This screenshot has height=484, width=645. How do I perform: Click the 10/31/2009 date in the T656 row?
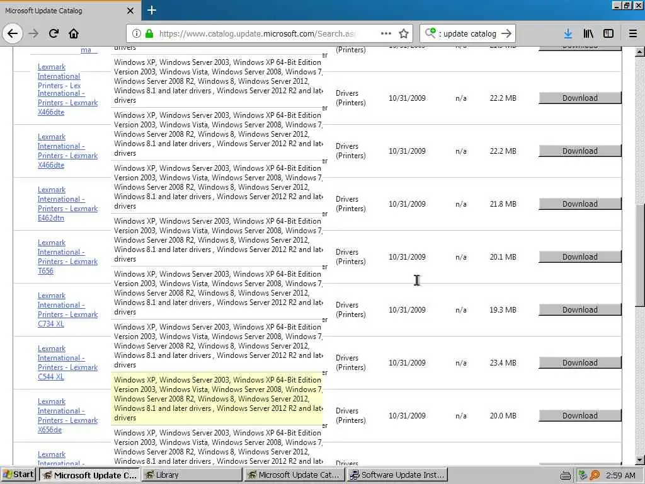point(407,257)
